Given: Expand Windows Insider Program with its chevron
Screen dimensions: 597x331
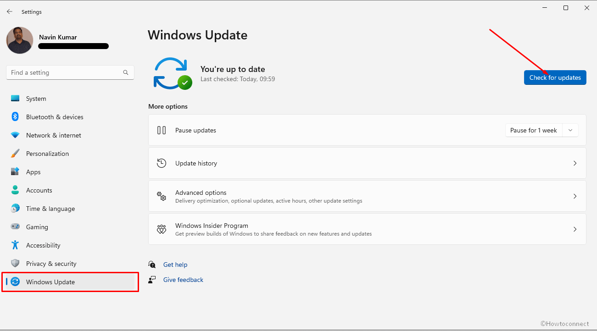Looking at the screenshot, I should pos(575,229).
